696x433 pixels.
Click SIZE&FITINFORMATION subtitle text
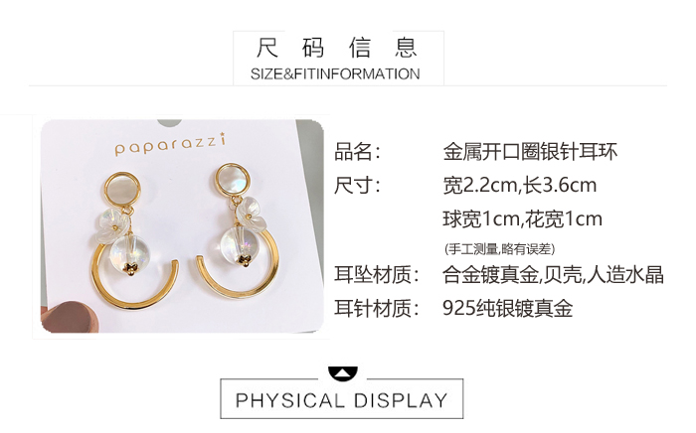coord(335,74)
